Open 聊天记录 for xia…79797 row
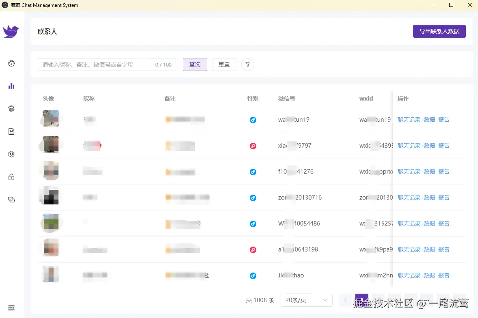Viewport: 478px width, 318px height. pos(409,146)
